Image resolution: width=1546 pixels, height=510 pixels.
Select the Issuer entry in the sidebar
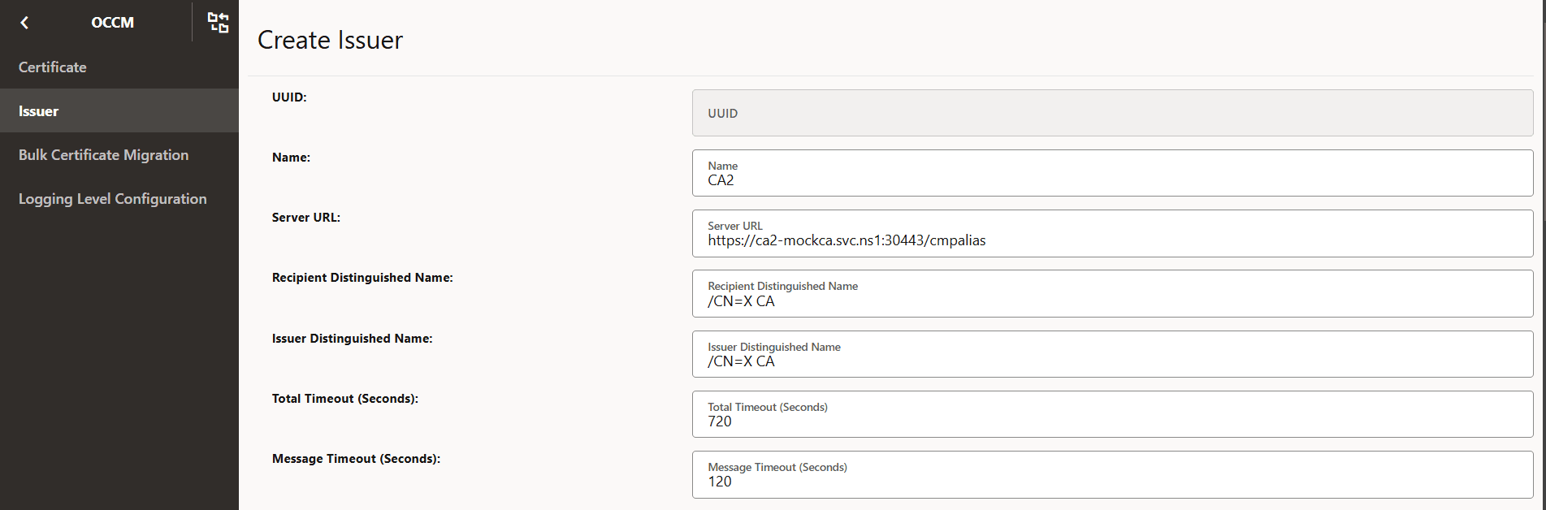point(38,110)
